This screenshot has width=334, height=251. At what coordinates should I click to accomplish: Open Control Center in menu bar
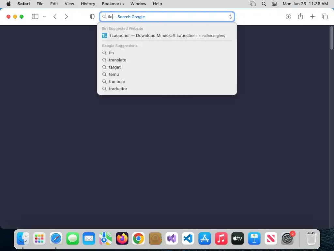tap(275, 4)
